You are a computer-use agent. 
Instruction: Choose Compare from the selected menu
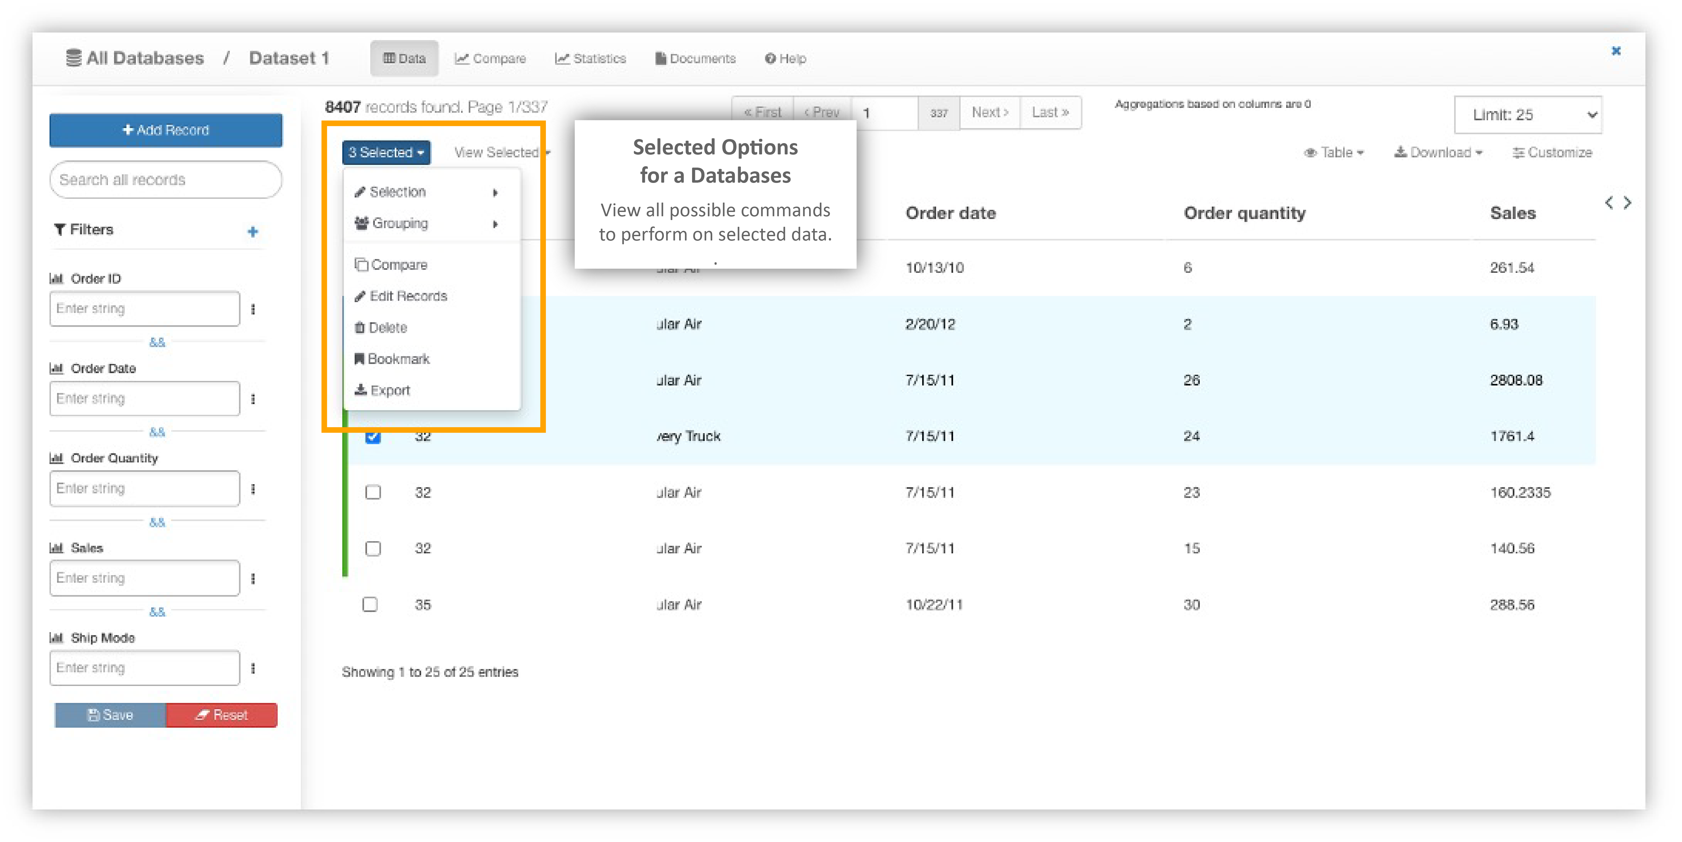point(431,265)
